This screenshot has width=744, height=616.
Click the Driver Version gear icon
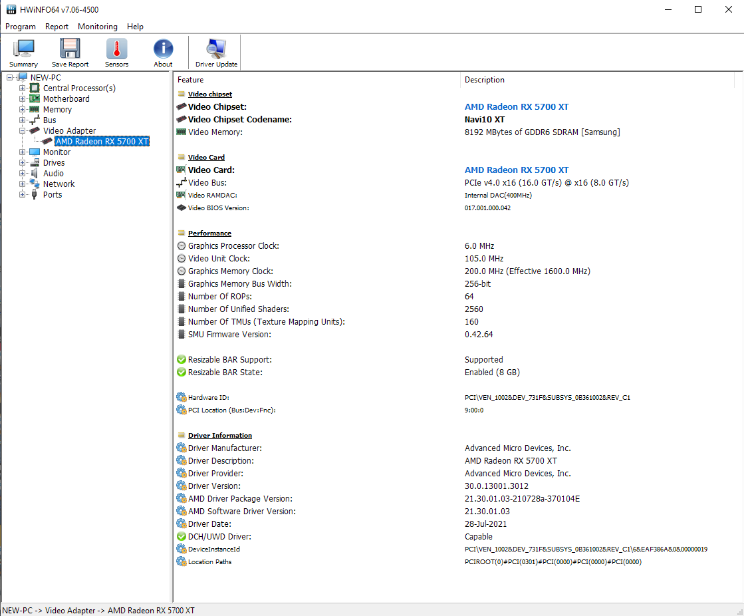click(182, 486)
